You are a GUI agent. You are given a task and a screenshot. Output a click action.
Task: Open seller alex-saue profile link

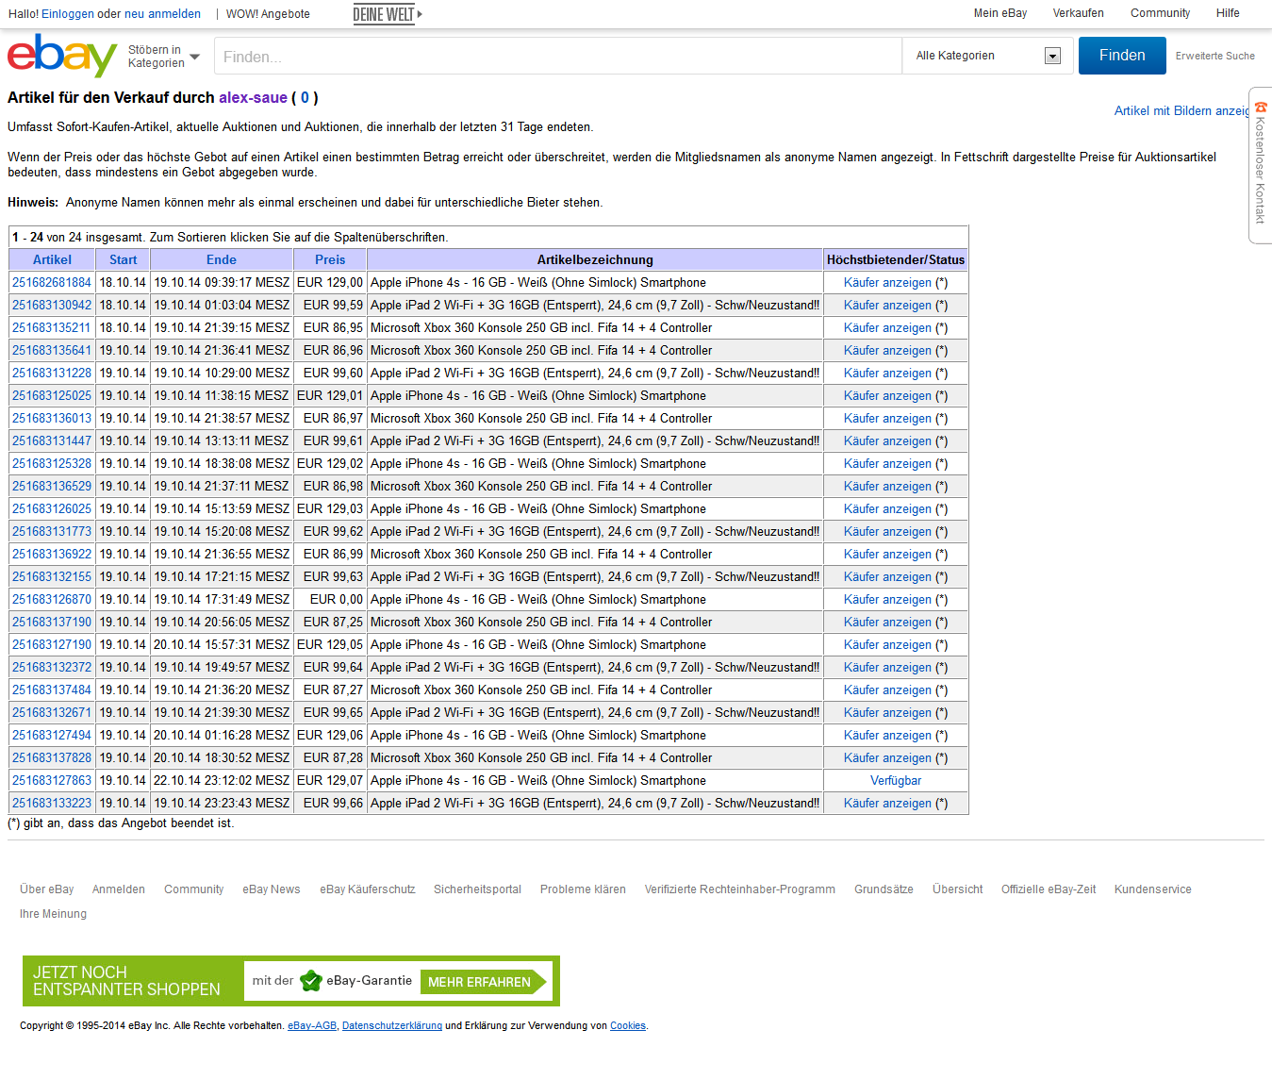click(253, 98)
